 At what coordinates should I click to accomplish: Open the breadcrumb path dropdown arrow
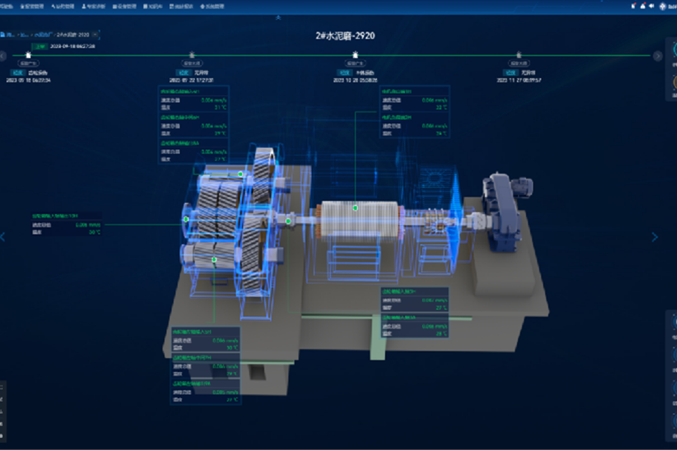94,35
